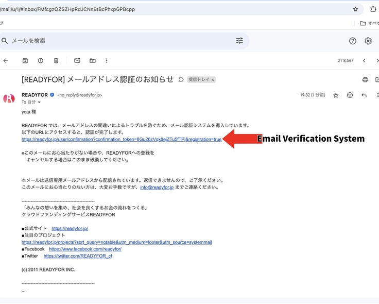This screenshot has height=304, width=379.
Task: Delete the email with trash icon
Action: point(56,61)
